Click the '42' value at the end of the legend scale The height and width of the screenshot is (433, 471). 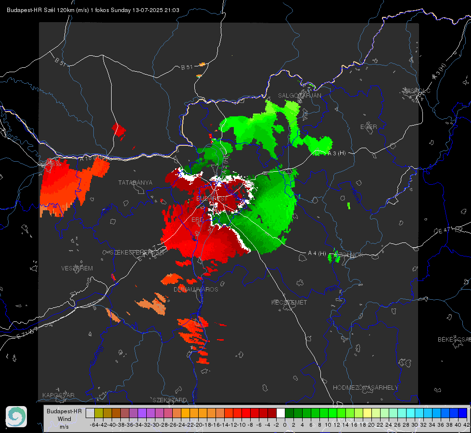pyautogui.click(x=466, y=425)
